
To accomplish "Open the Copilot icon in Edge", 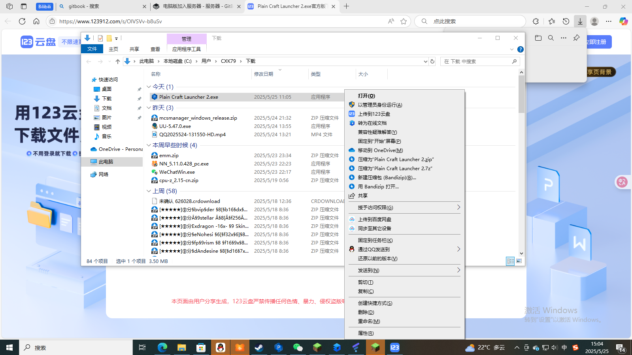I will click(623, 21).
